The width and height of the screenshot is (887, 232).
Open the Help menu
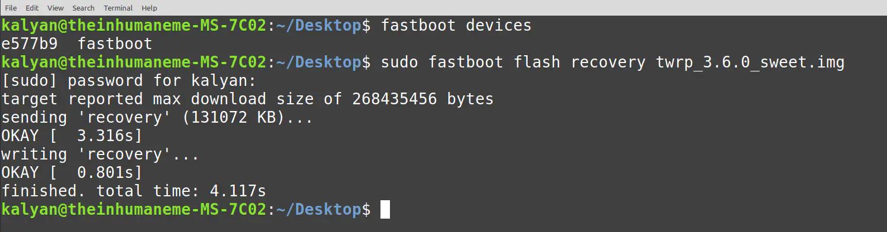pos(149,8)
